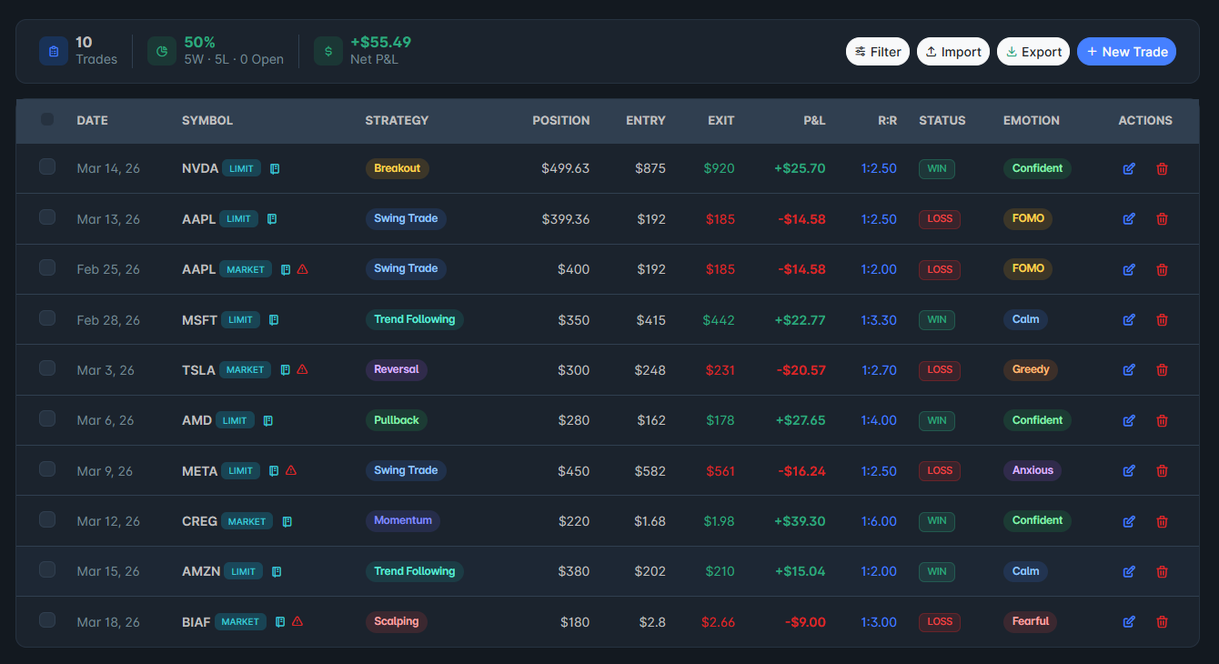Check the MSFT row checkbox
Screen dimensions: 1219x664
click(47, 317)
